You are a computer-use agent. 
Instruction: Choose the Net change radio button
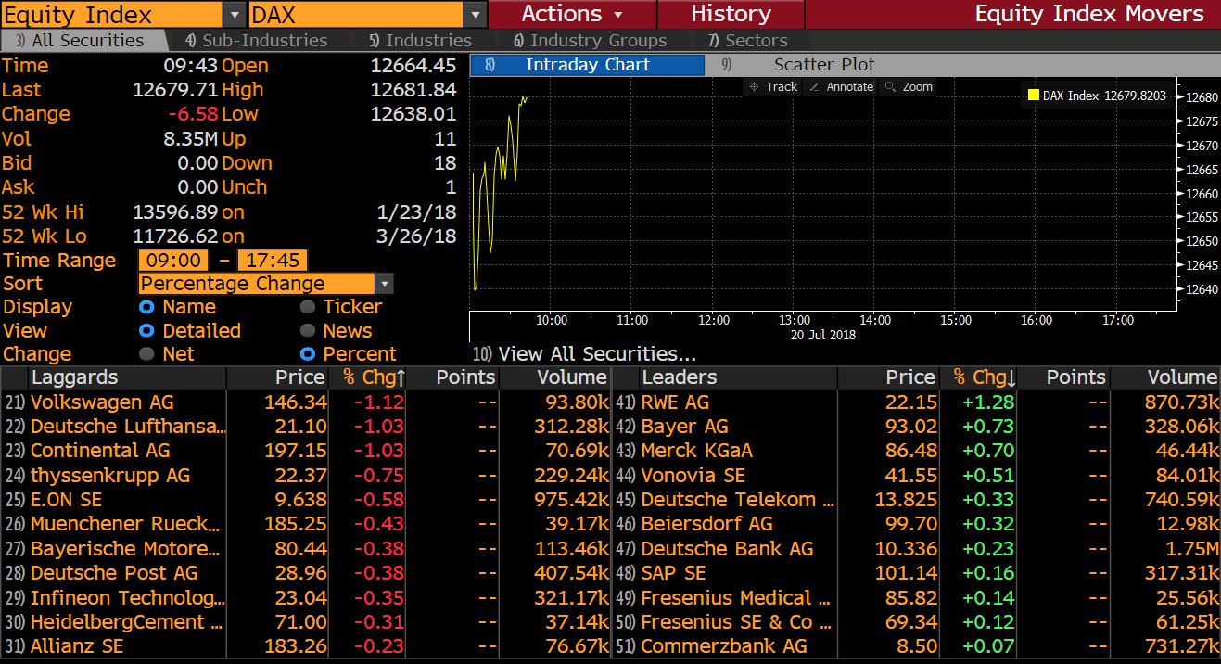pyautogui.click(x=146, y=354)
